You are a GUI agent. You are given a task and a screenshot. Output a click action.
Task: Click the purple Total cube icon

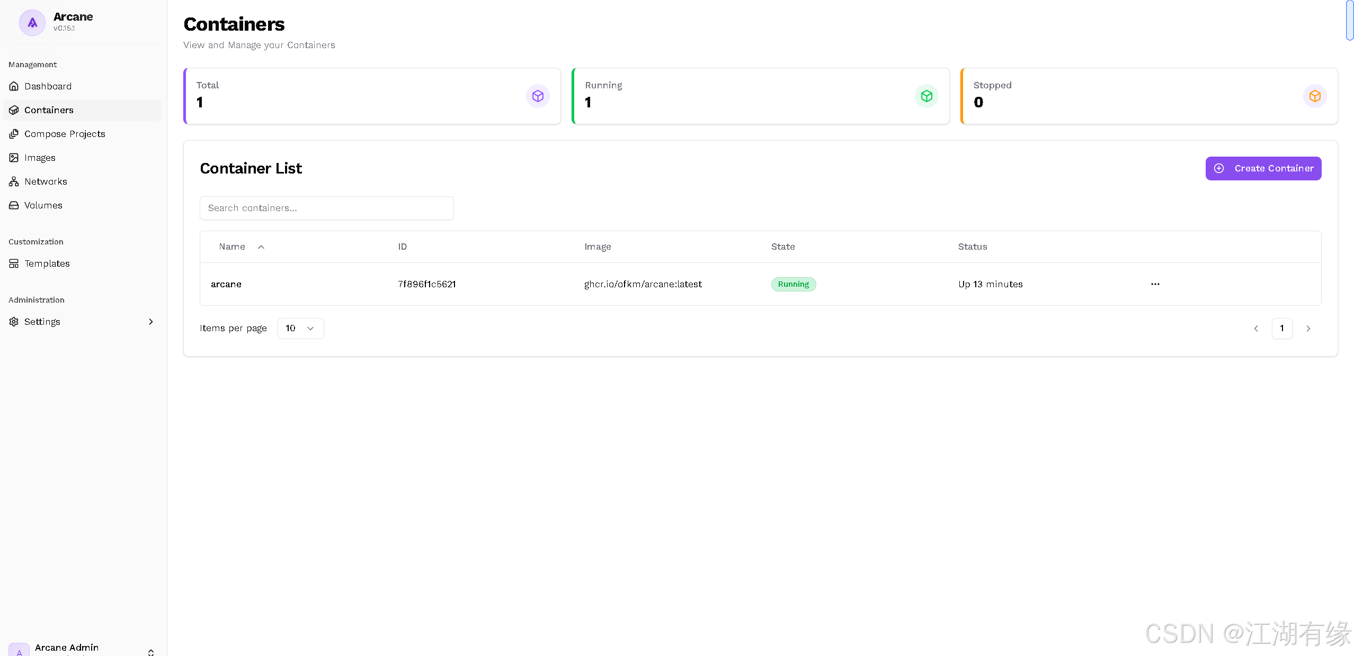pos(538,96)
